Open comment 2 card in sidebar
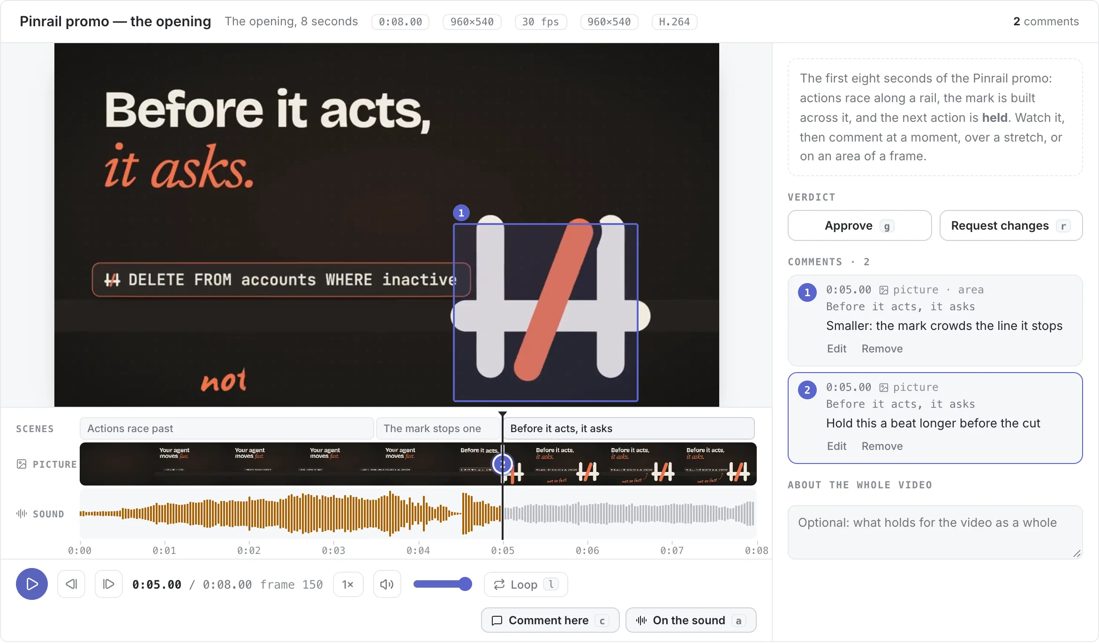Image resolution: width=1099 pixels, height=643 pixels. coord(935,418)
